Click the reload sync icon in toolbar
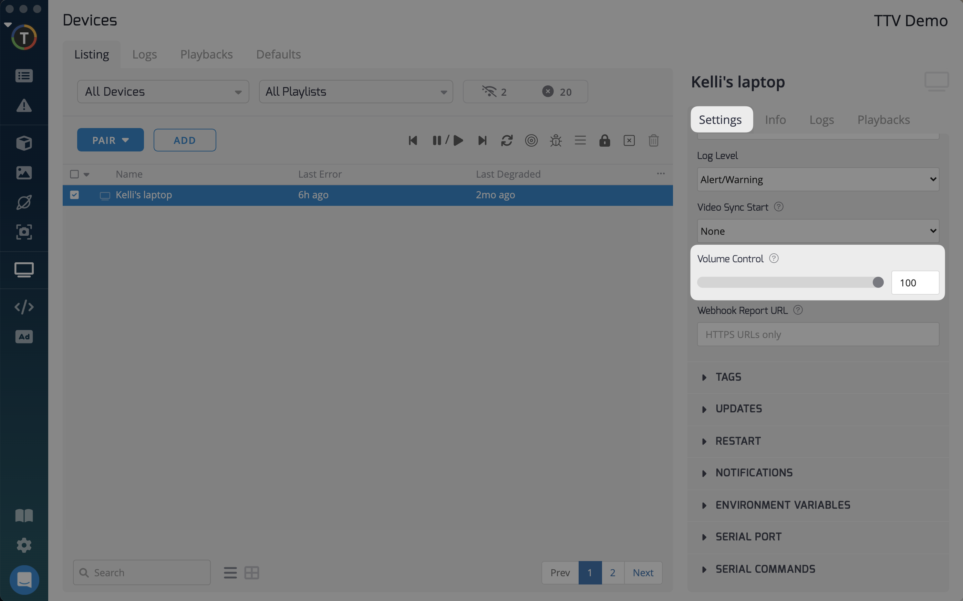This screenshot has height=601, width=963. point(507,140)
